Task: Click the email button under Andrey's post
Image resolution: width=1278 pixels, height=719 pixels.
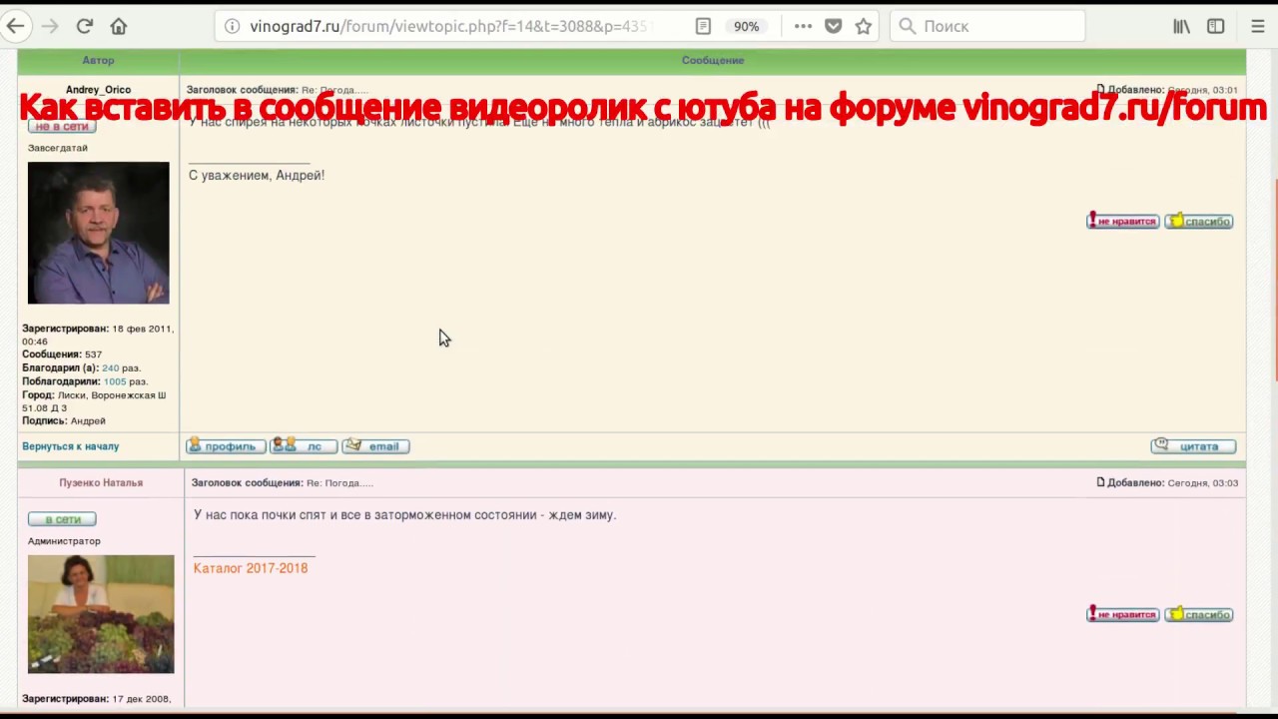Action: click(x=375, y=446)
